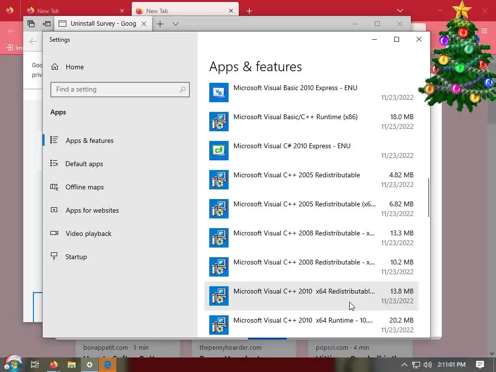This screenshot has width=496, height=372.
Task: Open Default apps settings page
Action: (84, 164)
